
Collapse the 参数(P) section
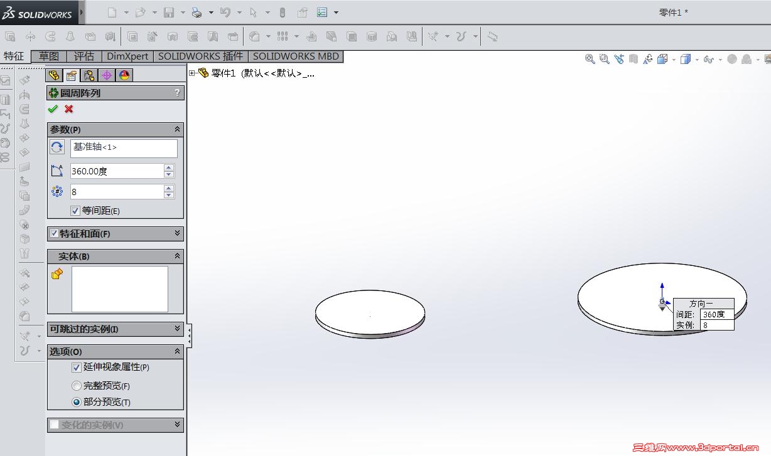point(178,130)
